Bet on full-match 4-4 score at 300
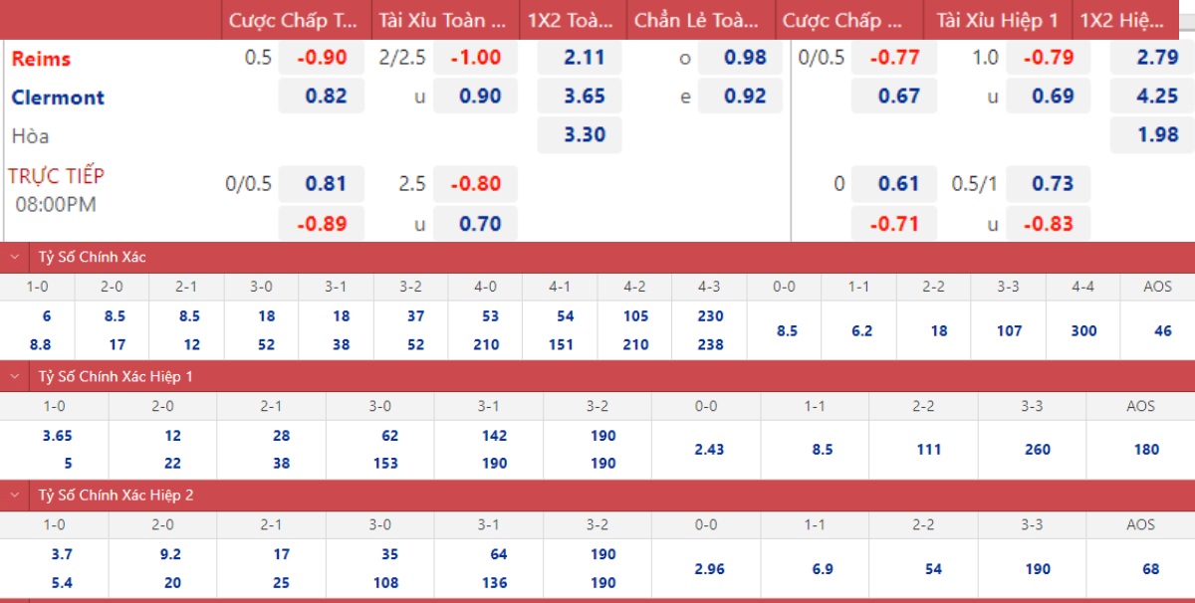The width and height of the screenshot is (1195, 603). pyautogui.click(x=1083, y=330)
